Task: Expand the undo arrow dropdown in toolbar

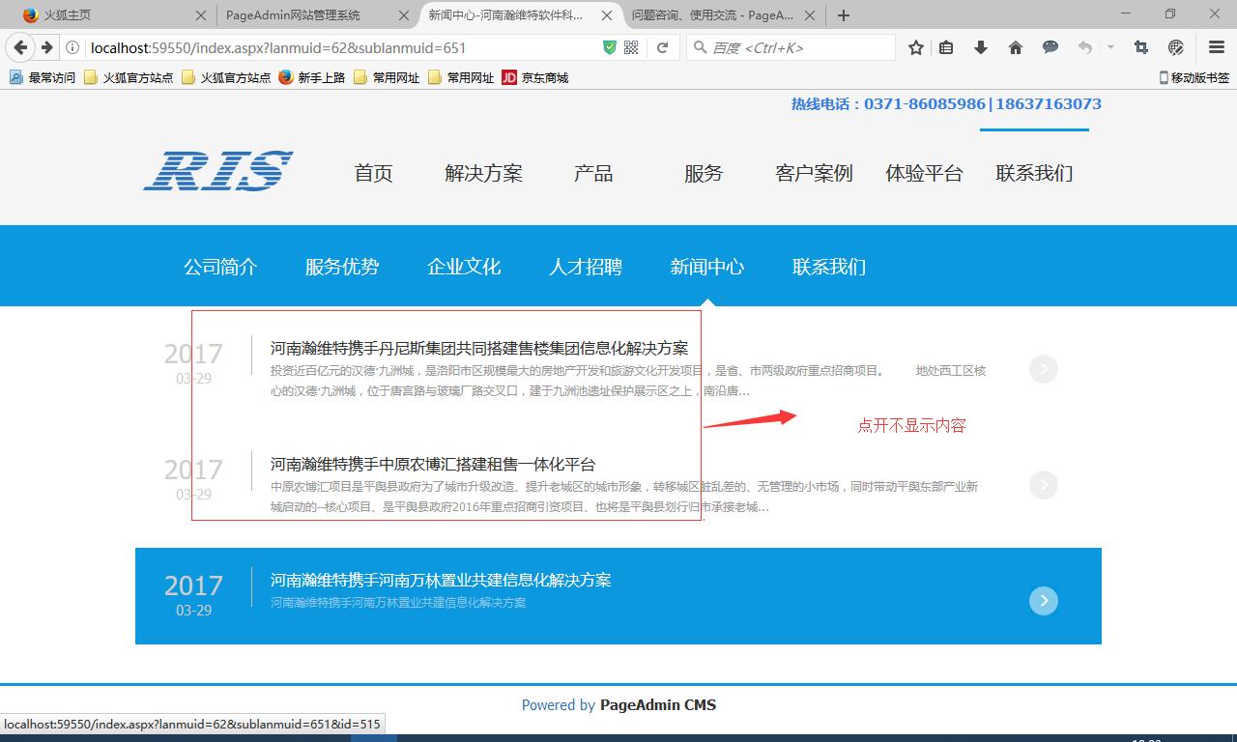Action: tap(1110, 47)
